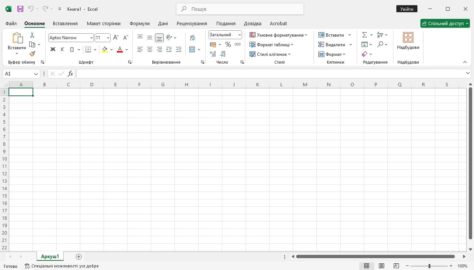Click the red font color swatch

(x=119, y=49)
